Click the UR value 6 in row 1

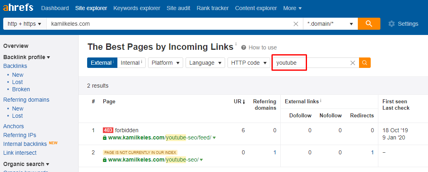(243, 131)
